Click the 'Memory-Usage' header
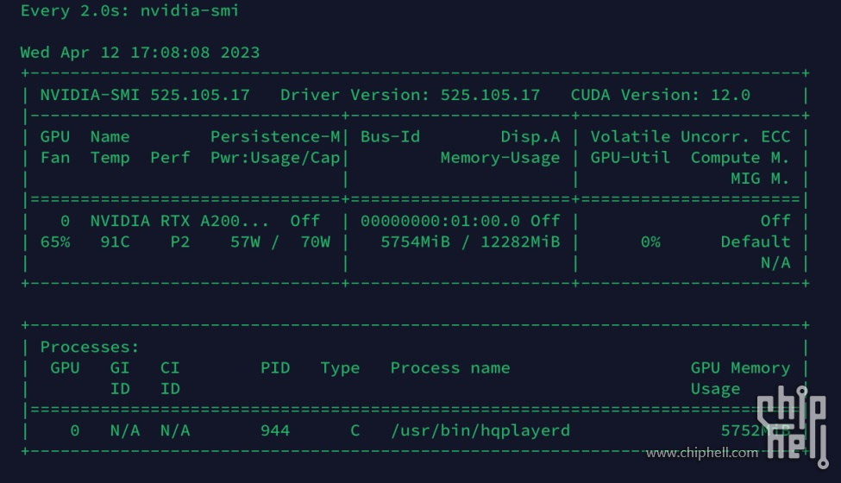Image resolution: width=841 pixels, height=483 pixels. (500, 158)
